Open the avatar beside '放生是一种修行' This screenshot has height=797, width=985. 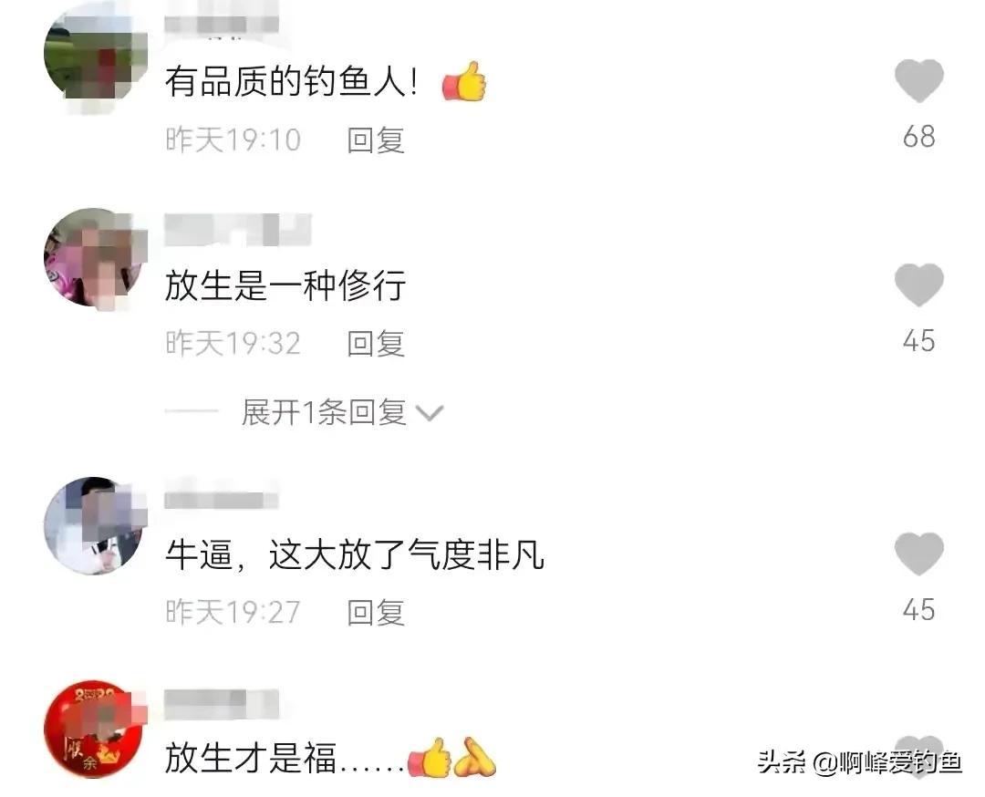(96, 257)
